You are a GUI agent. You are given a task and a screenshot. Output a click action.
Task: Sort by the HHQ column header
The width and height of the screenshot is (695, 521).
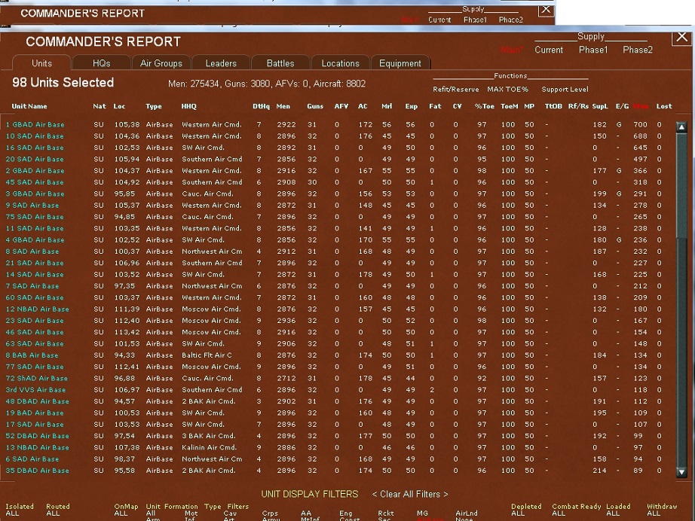tap(188, 106)
